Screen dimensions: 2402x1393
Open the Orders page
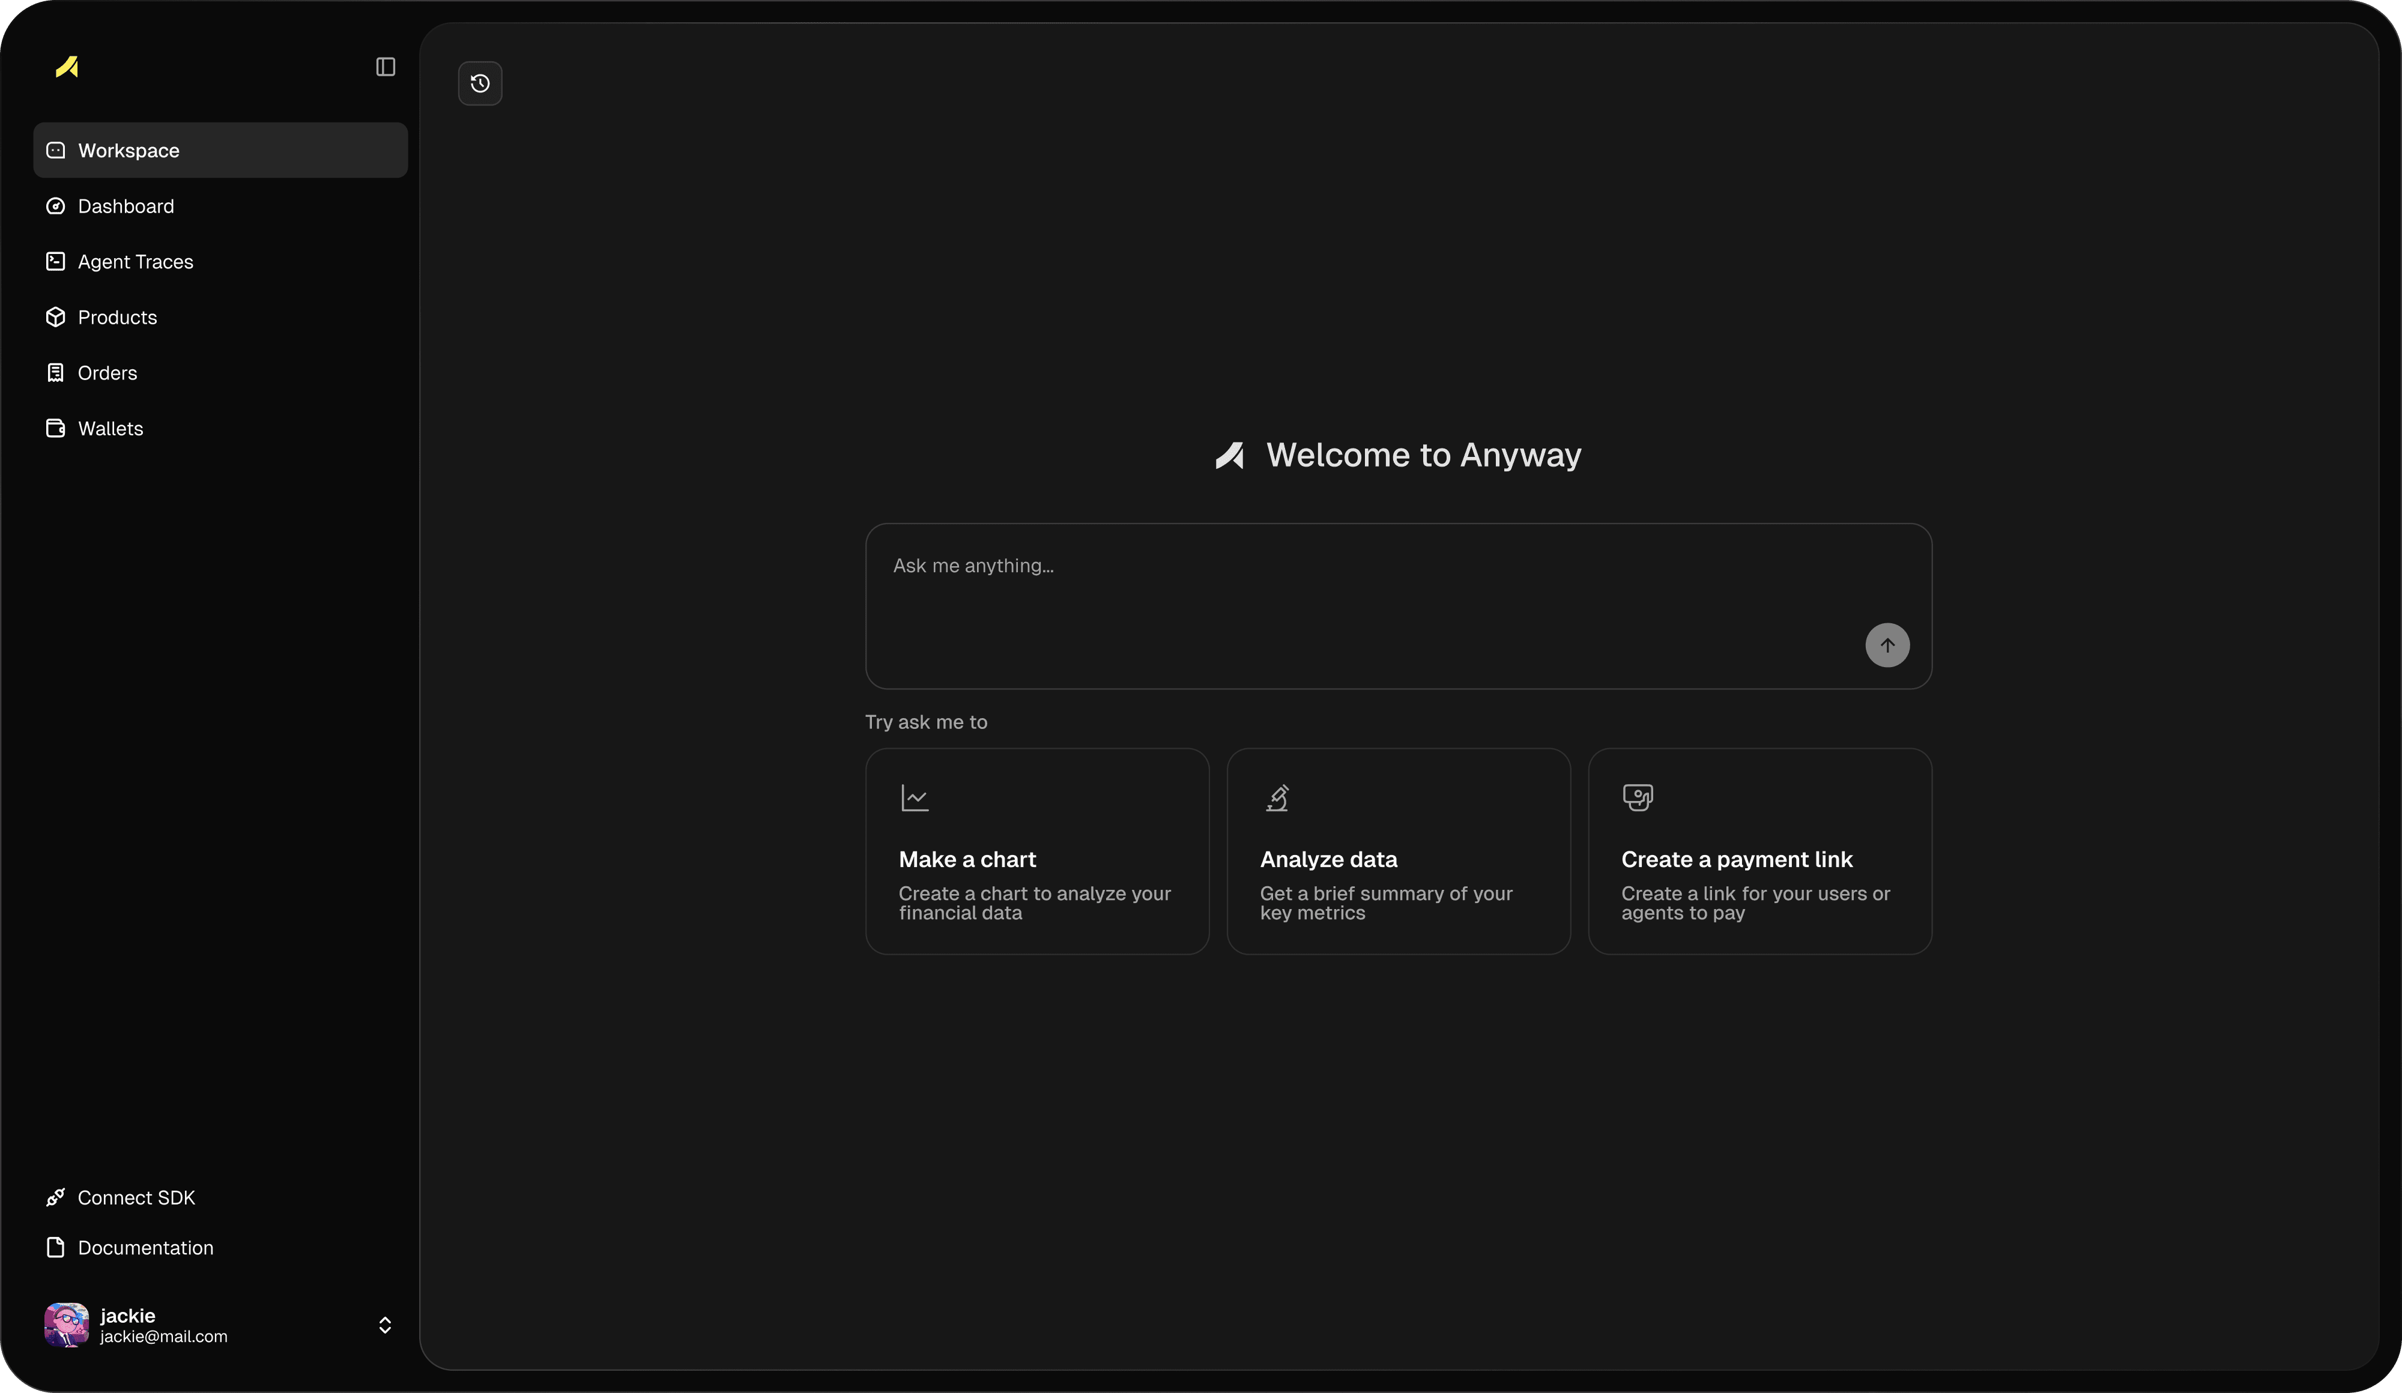coord(107,372)
